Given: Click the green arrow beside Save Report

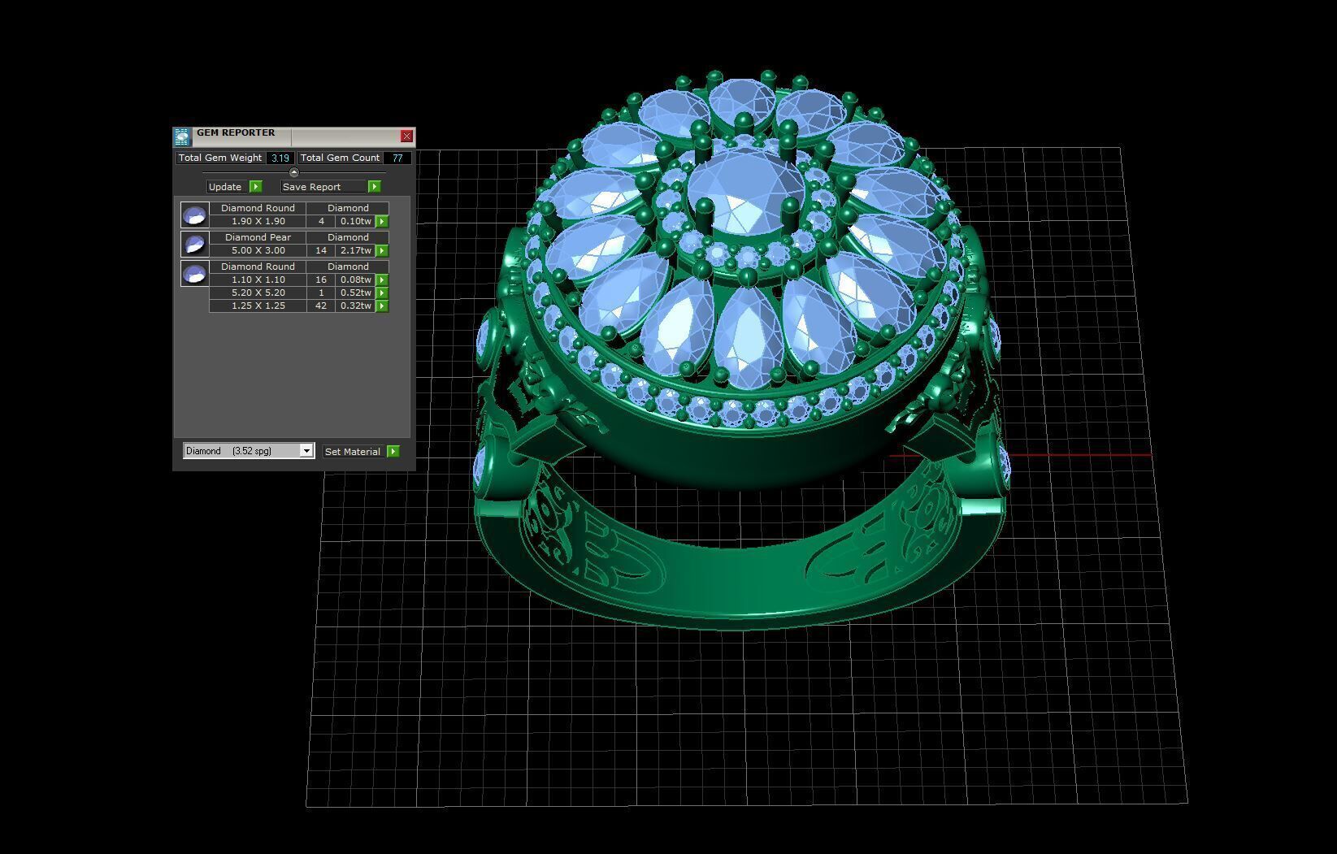Looking at the screenshot, I should click(374, 187).
